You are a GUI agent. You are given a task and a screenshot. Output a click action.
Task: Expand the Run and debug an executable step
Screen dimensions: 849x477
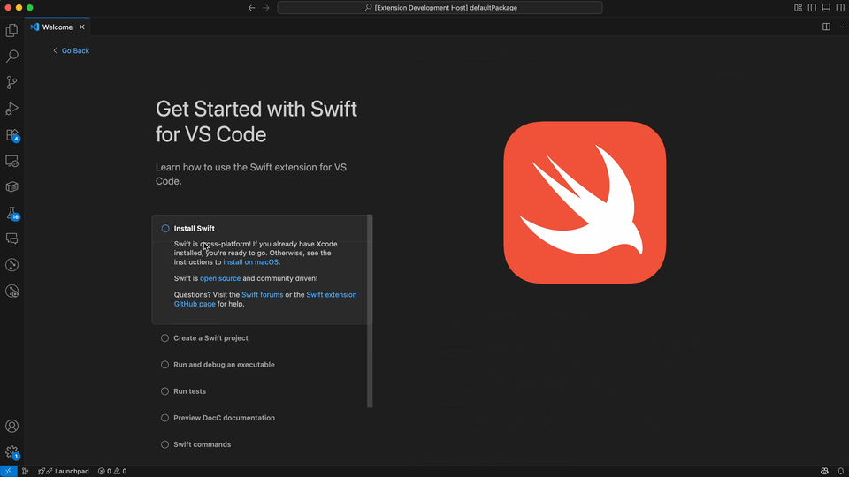click(224, 365)
